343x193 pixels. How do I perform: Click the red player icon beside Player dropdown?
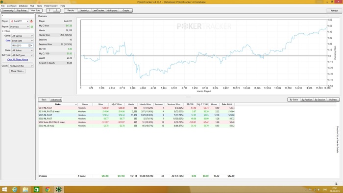tap(31, 21)
